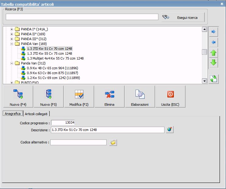Click the Elimina button
This screenshot has height=189, width=226.
click(x=109, y=97)
